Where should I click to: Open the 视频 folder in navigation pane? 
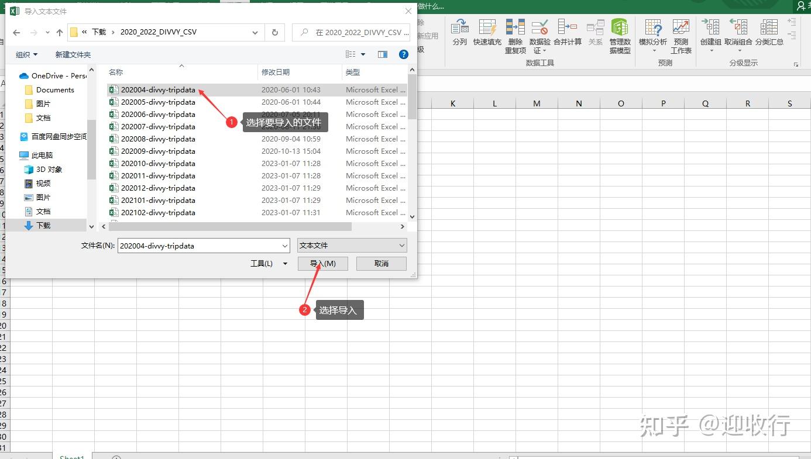point(37,184)
